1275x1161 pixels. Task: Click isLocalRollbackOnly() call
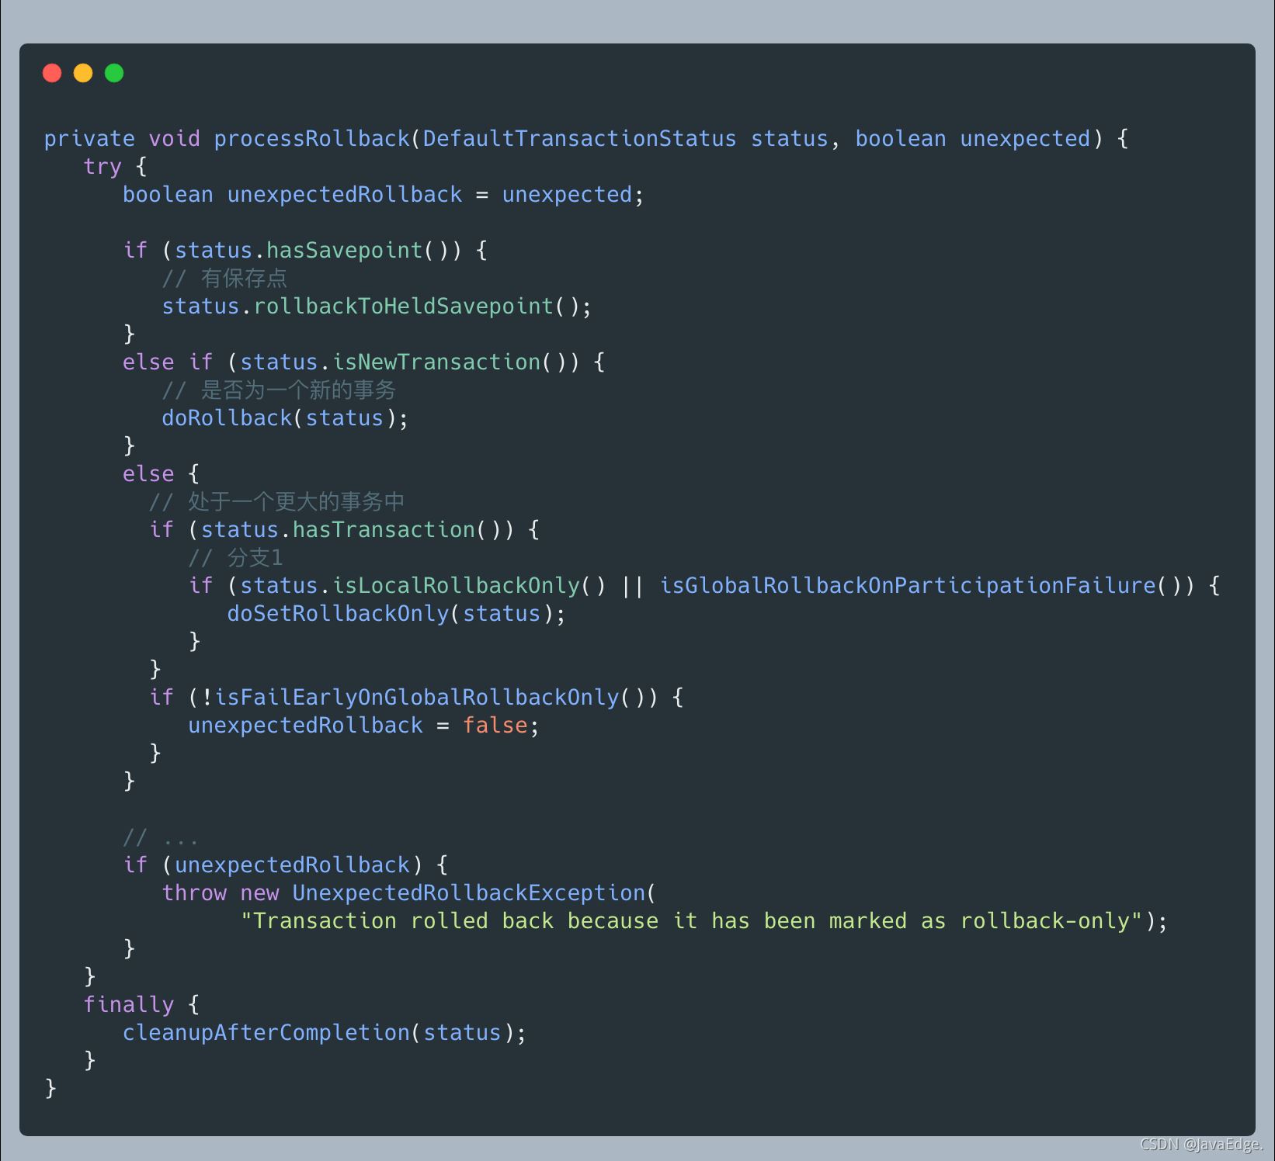pyautogui.click(x=468, y=586)
